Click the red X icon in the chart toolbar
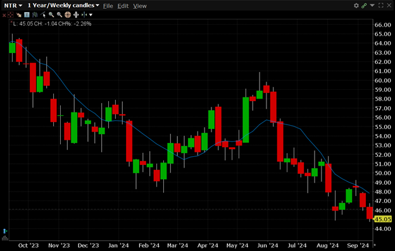This screenshot has width=395, height=251. pos(4,15)
